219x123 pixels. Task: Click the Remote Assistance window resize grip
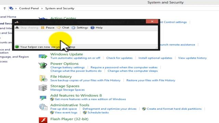point(156,47)
